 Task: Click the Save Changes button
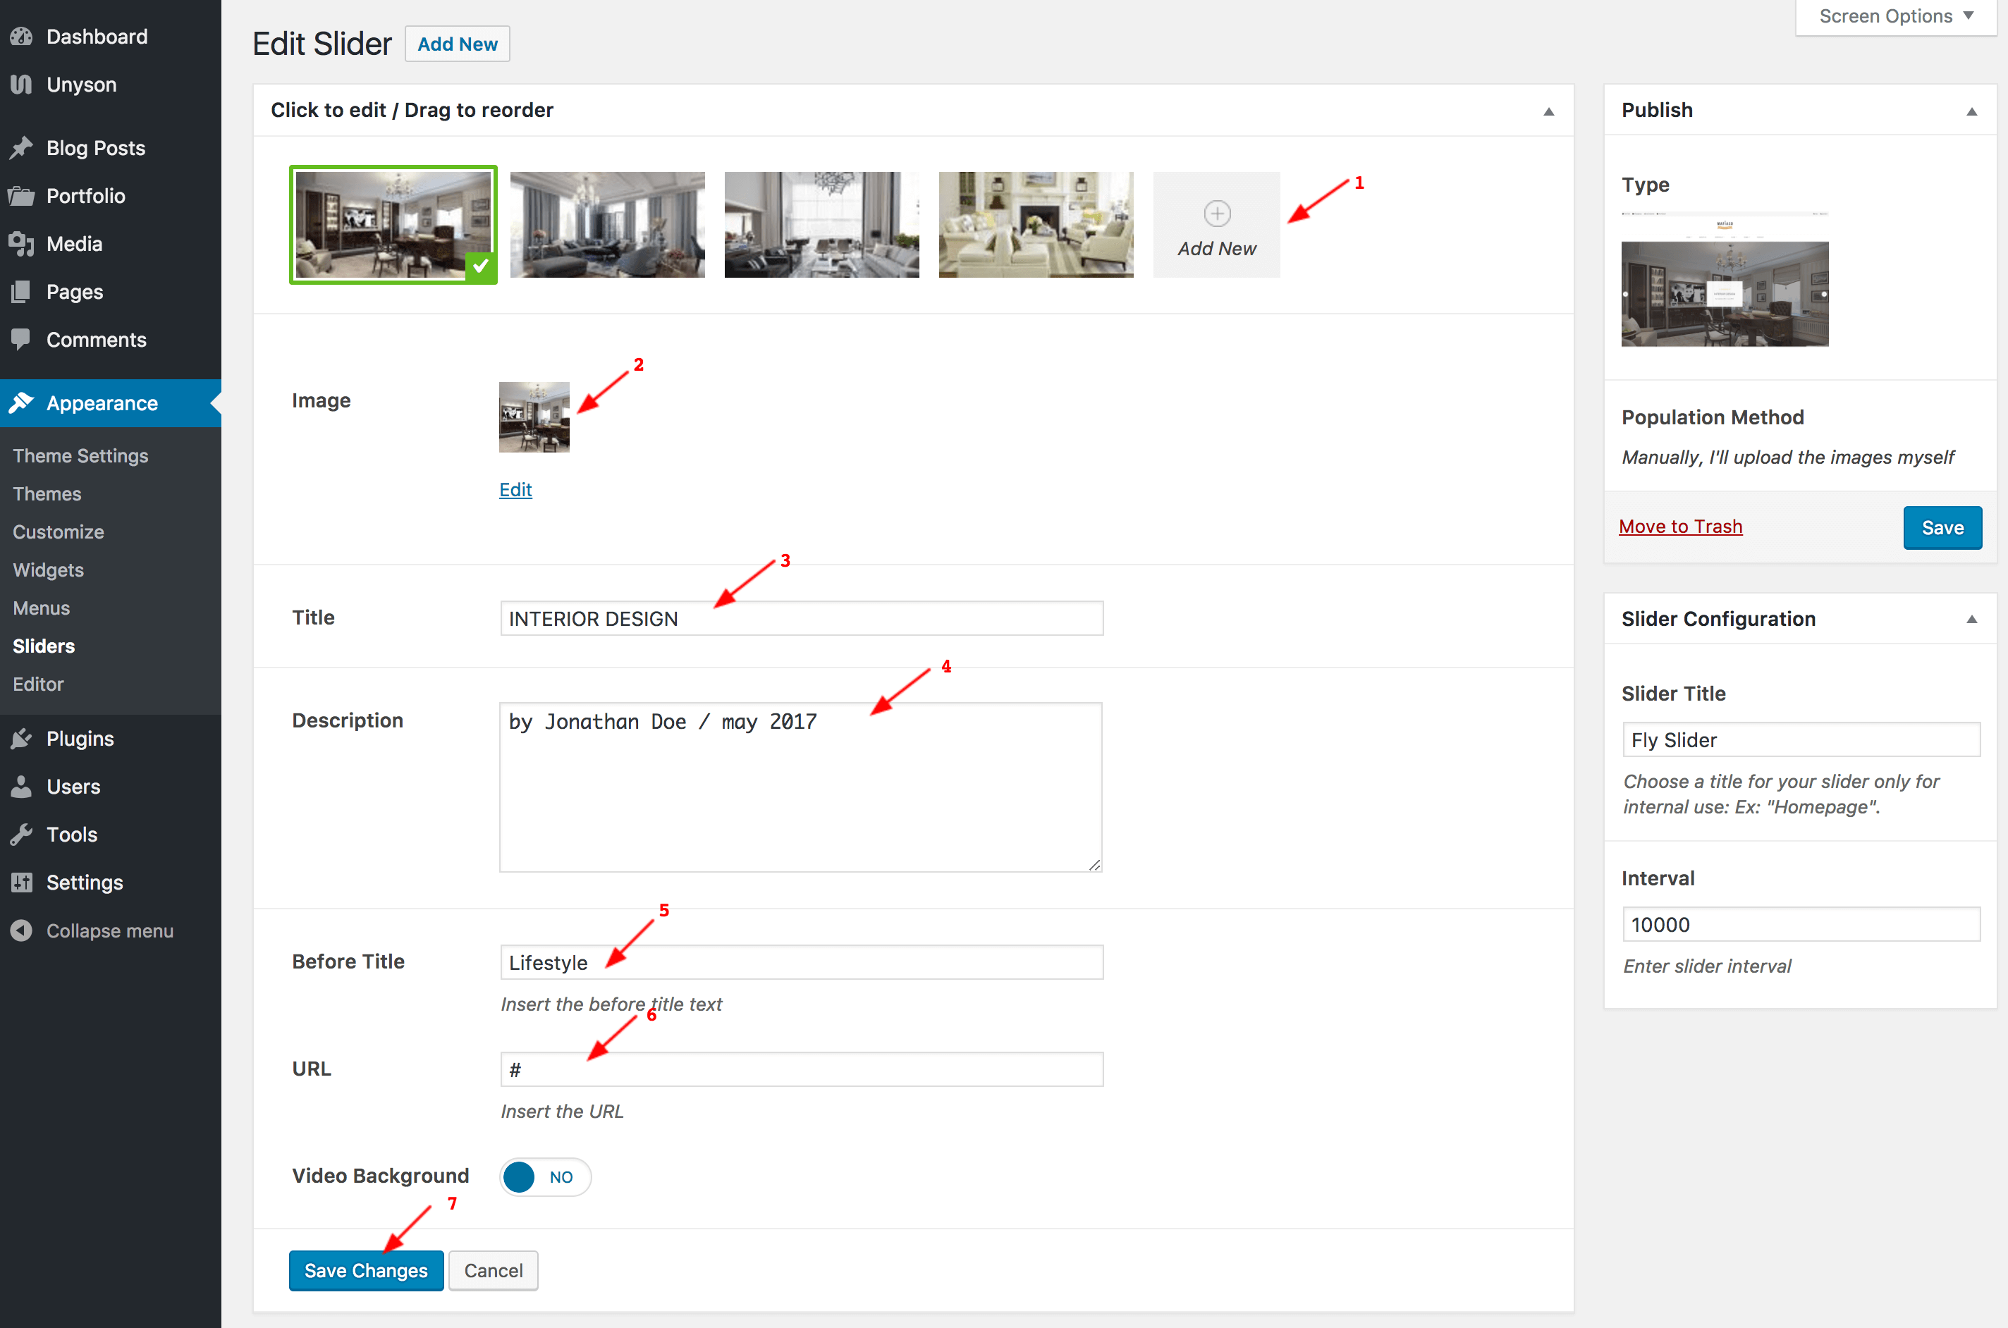tap(366, 1270)
